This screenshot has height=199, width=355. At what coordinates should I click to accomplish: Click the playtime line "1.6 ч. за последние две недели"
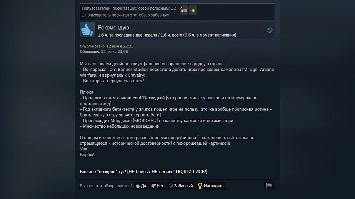click(127, 35)
